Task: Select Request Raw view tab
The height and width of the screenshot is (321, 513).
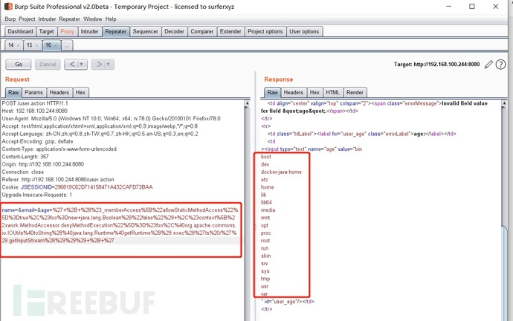Action: click(13, 92)
